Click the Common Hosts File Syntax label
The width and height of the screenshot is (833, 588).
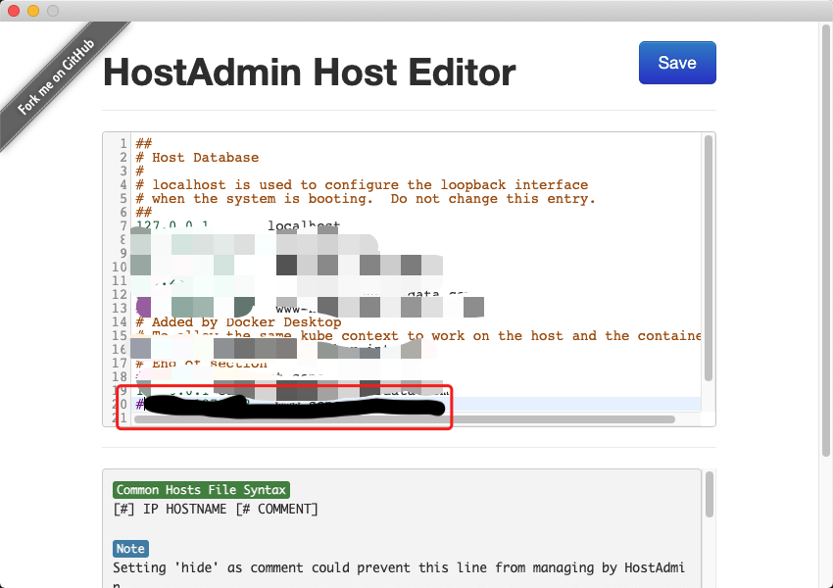click(201, 490)
